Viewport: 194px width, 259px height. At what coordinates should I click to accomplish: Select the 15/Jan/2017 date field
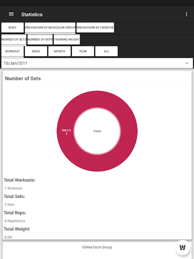coord(86,63)
